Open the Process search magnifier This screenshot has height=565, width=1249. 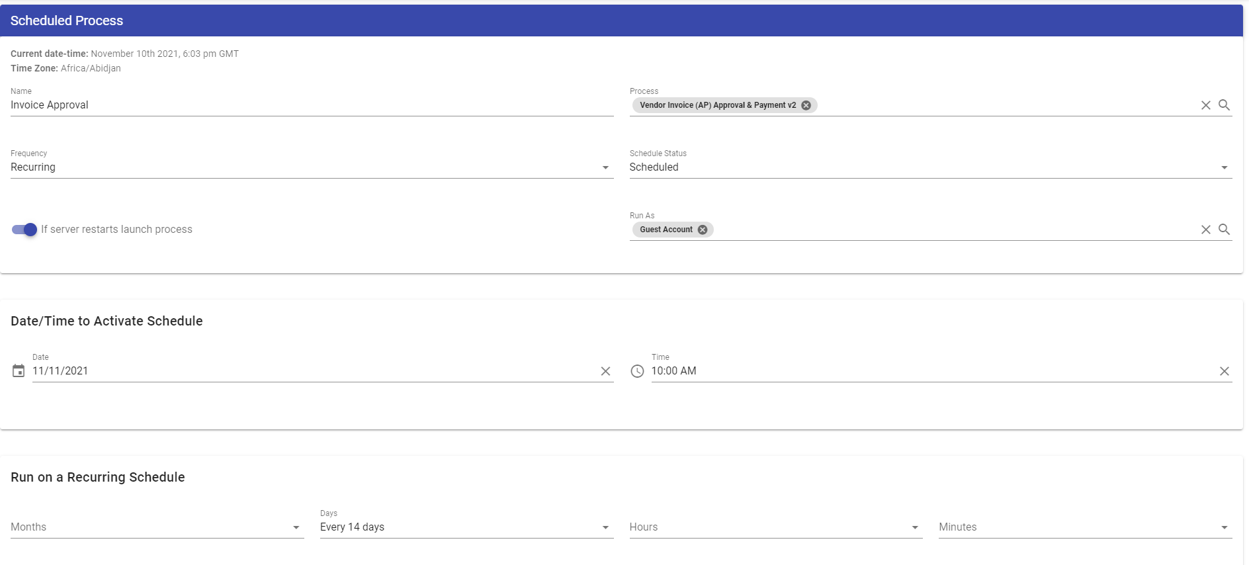(x=1225, y=105)
